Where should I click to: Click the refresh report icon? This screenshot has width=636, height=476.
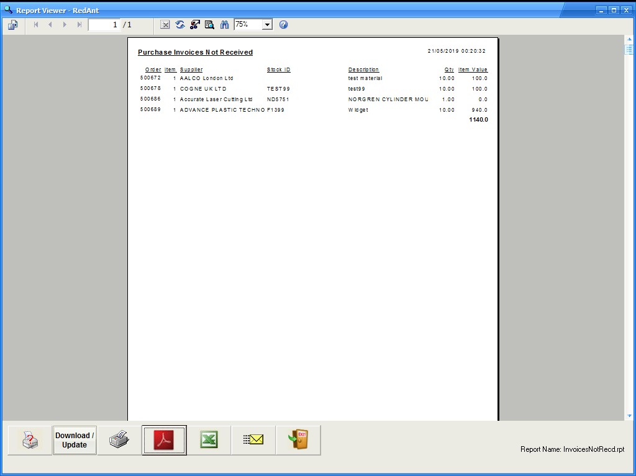tap(180, 25)
